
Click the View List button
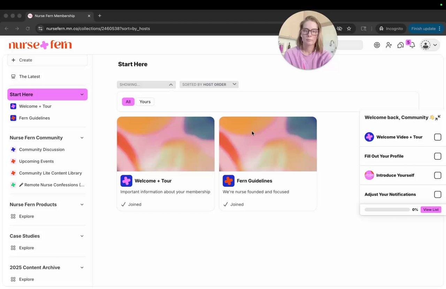click(431, 210)
